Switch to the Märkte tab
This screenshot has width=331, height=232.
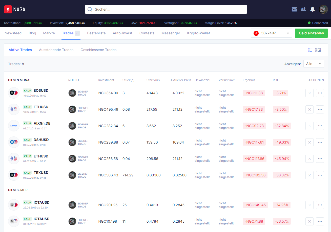(49, 33)
